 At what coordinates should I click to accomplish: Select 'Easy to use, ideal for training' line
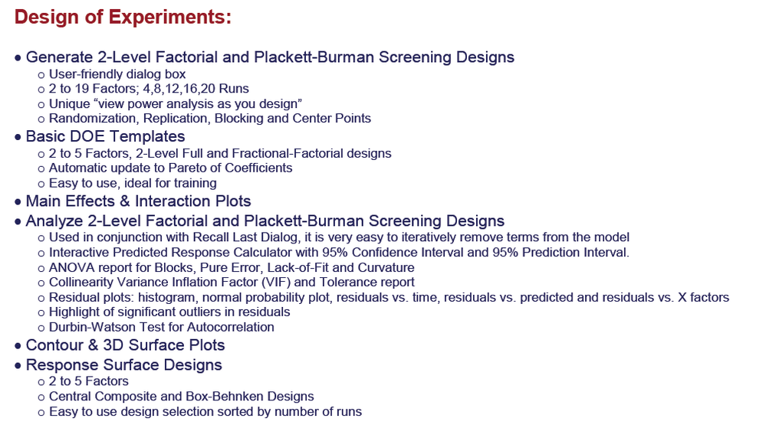(x=133, y=183)
